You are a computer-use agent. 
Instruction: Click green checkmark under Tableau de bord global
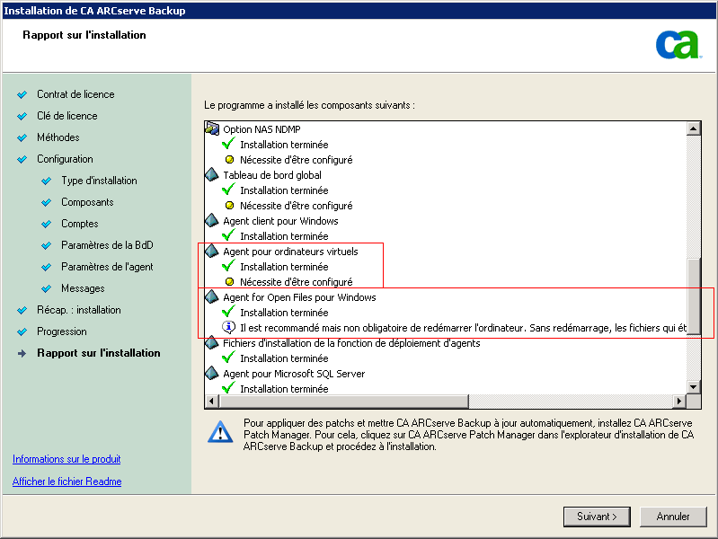click(228, 190)
